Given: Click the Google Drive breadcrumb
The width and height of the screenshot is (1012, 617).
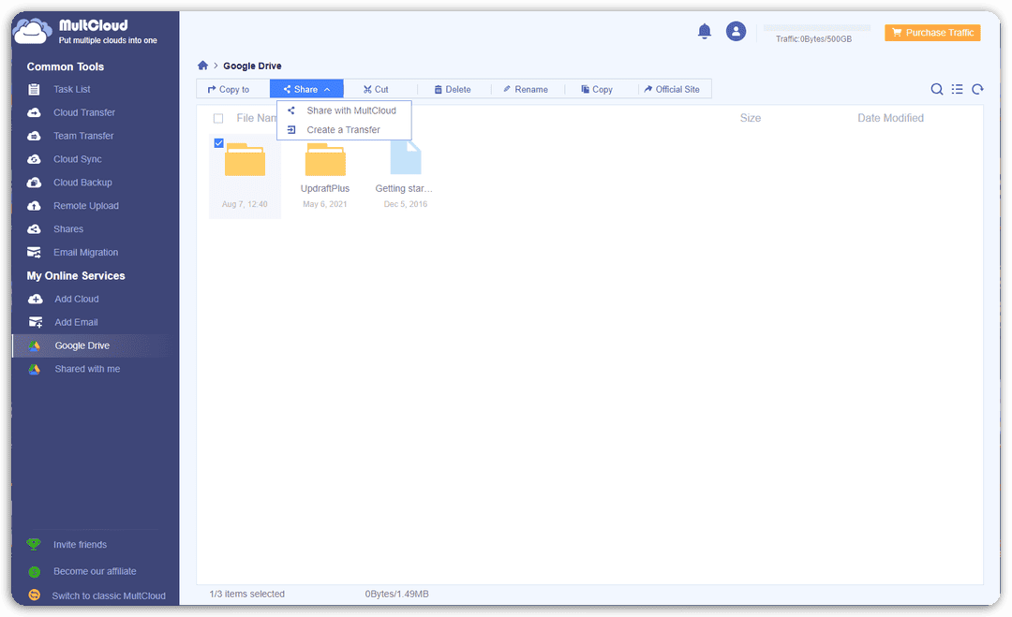Looking at the screenshot, I should (252, 66).
